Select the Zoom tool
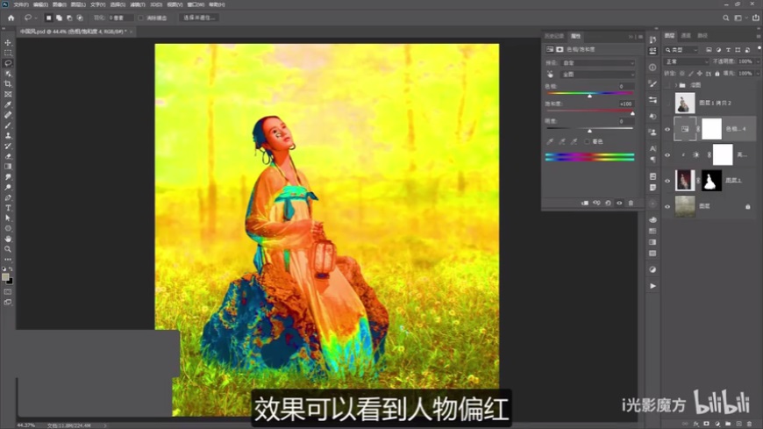 pyautogui.click(x=8, y=249)
